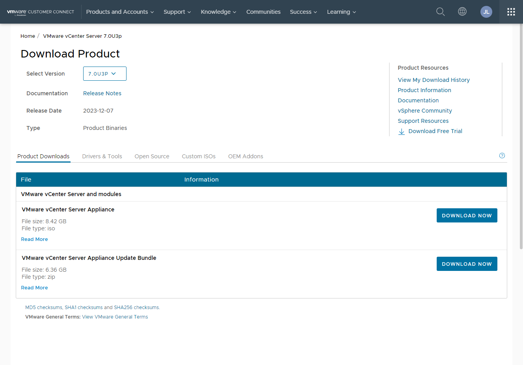Click the page vertical scrollbar
The image size is (523, 365).
(x=521, y=136)
